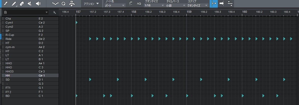Click bar 159 on the ruler

[189, 12]
